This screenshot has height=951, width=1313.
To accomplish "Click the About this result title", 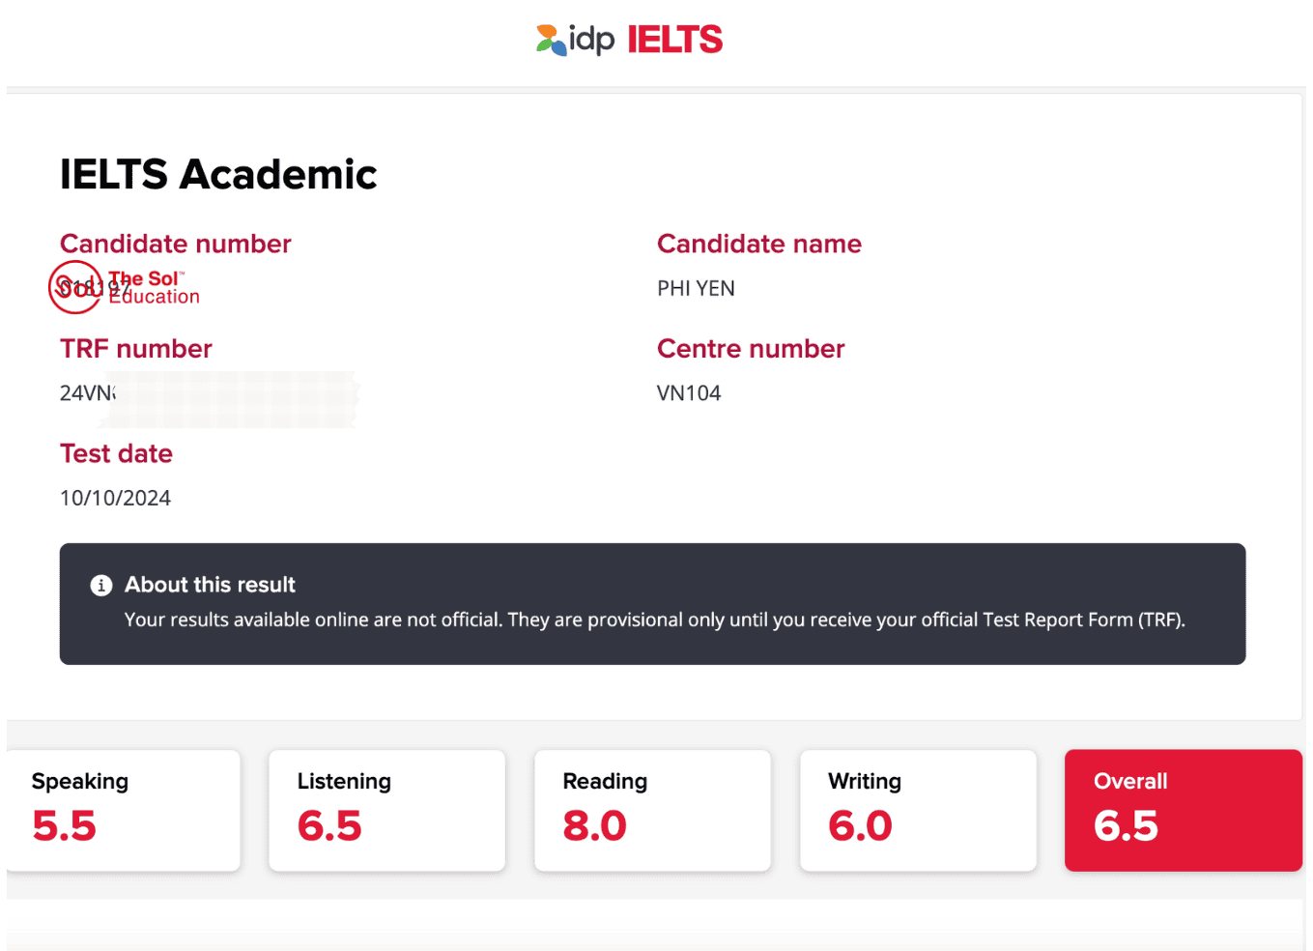I will [210, 585].
